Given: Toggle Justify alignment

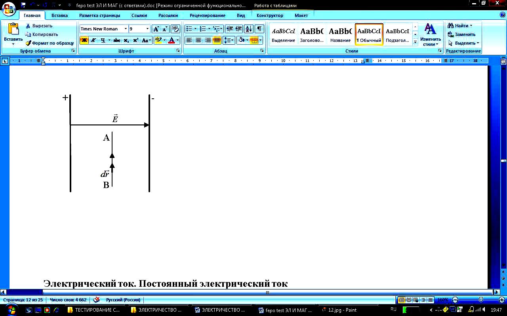Looking at the screenshot, I should pos(217,40).
